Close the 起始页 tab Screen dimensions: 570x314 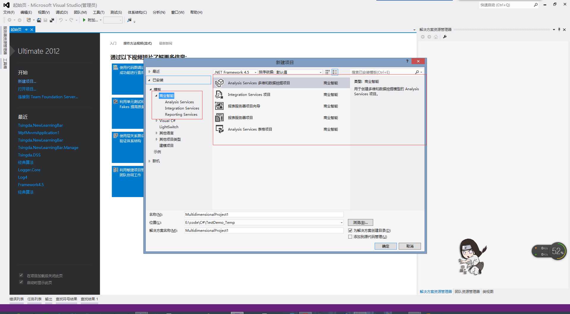click(32, 29)
